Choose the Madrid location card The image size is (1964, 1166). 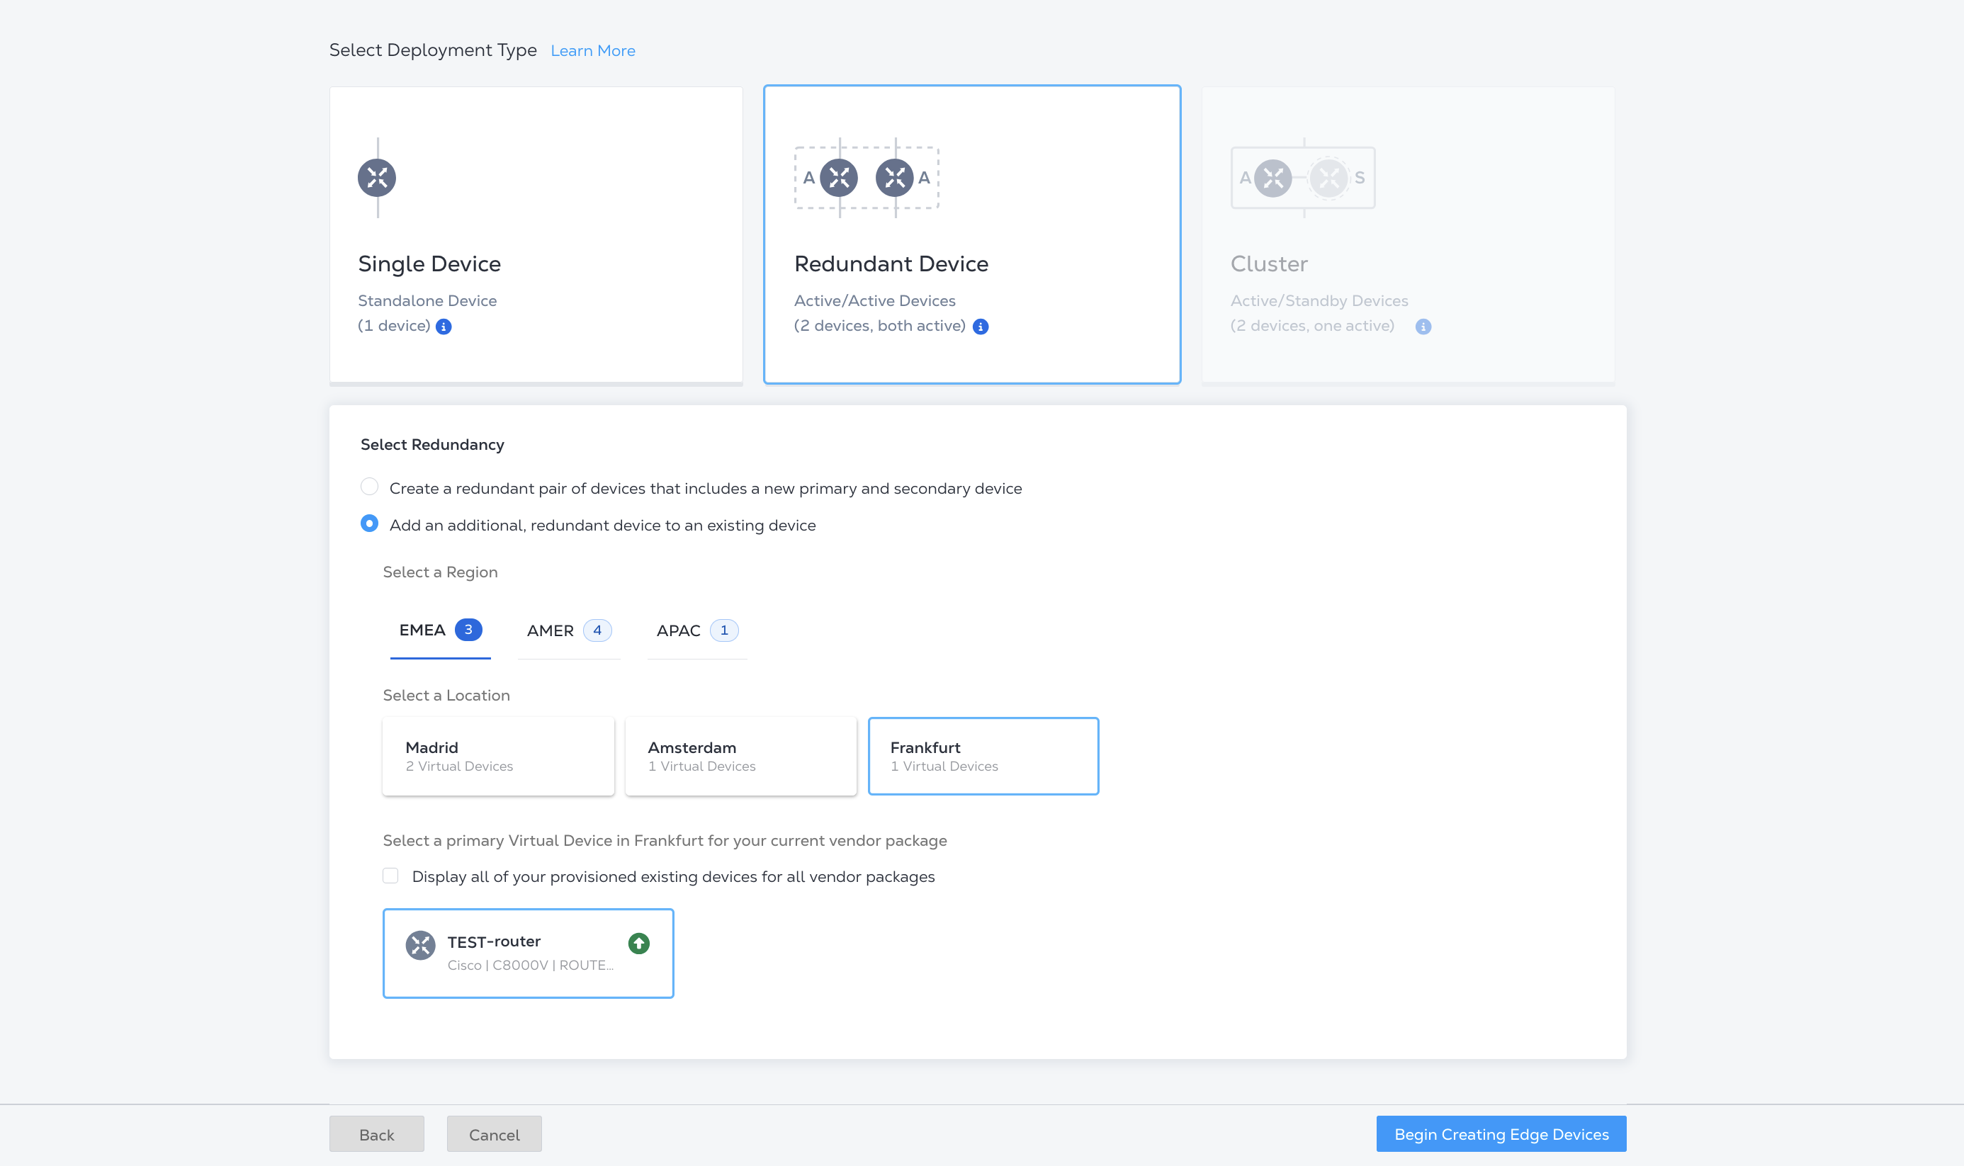point(498,756)
